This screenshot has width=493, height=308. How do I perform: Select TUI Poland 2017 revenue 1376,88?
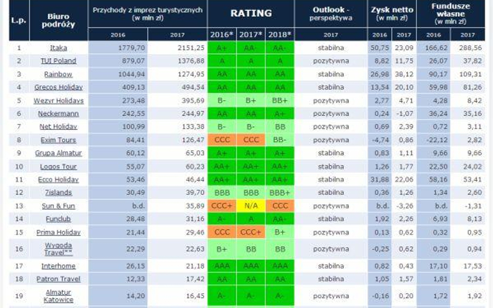pyautogui.click(x=191, y=61)
